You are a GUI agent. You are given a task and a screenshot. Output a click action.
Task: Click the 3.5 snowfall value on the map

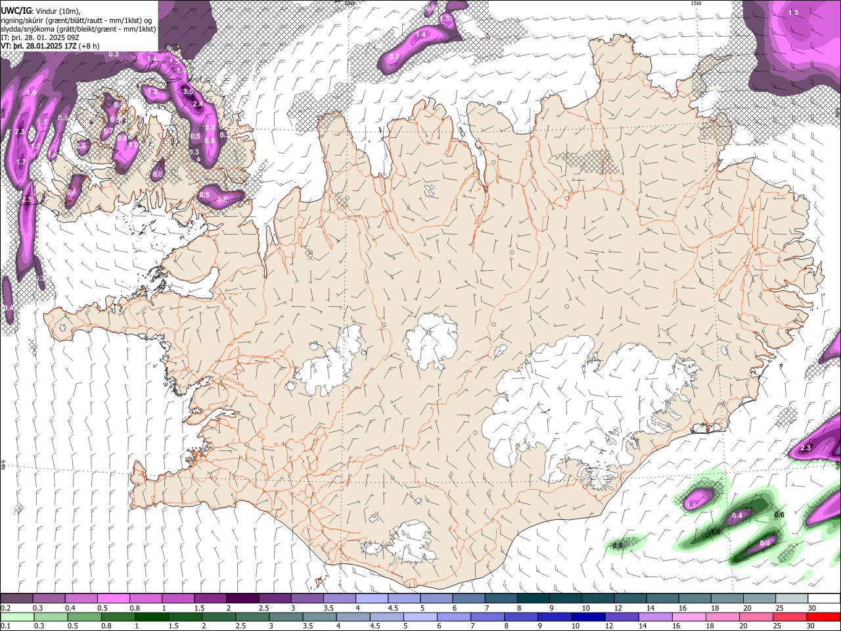point(188,91)
